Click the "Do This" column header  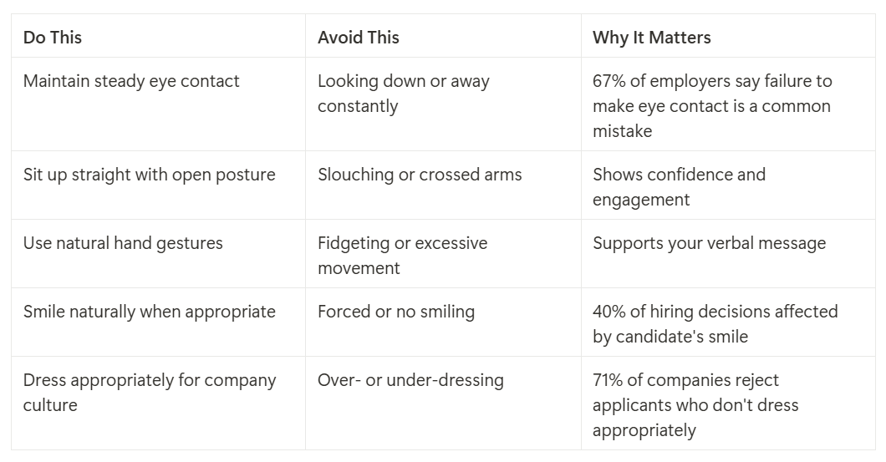(53, 38)
